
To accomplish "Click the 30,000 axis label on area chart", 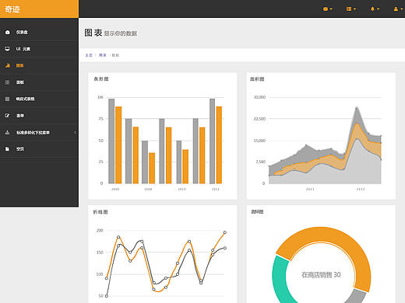I will point(259,97).
